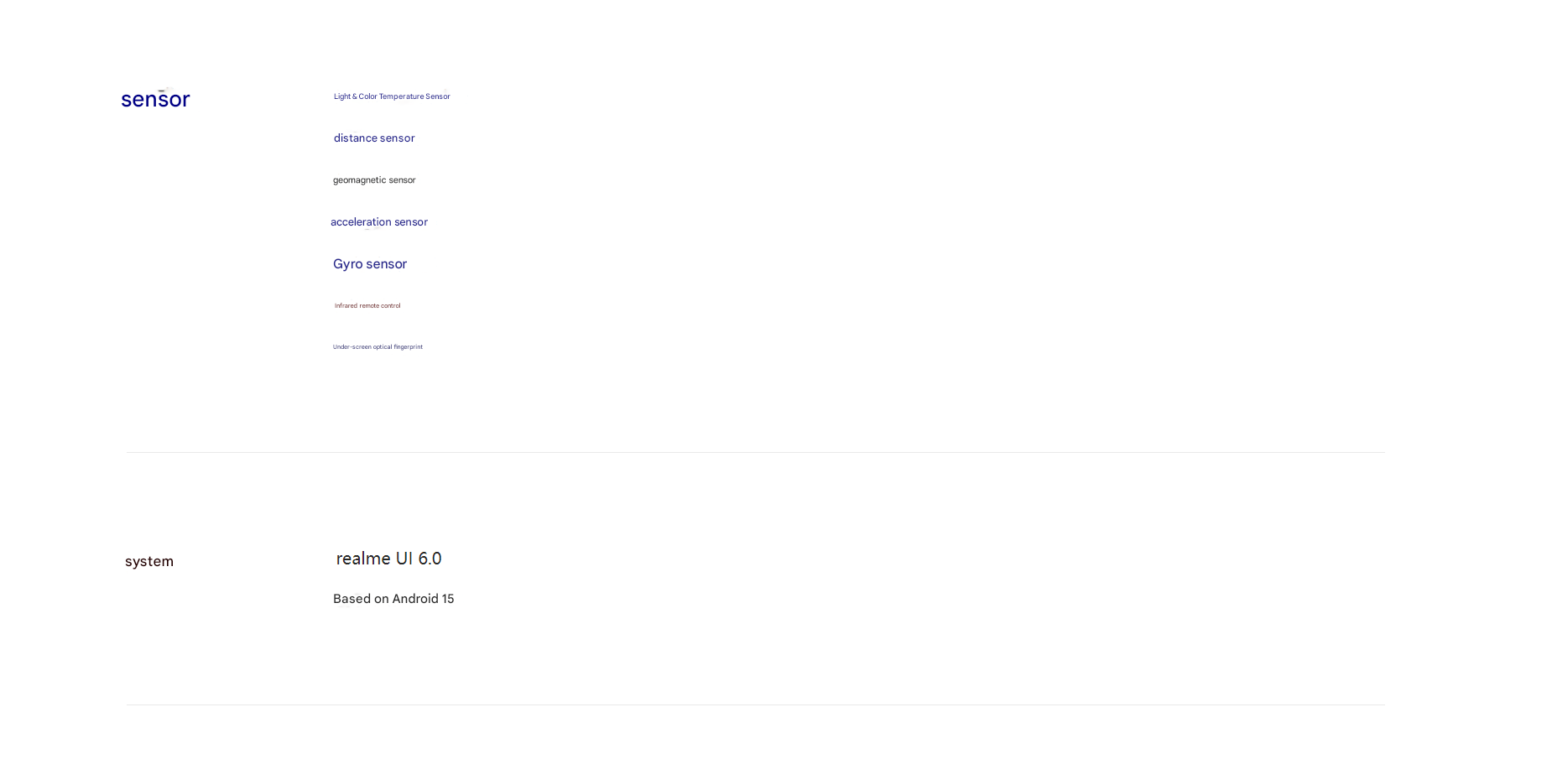Click the word 'realme' in the system title

coord(363,559)
